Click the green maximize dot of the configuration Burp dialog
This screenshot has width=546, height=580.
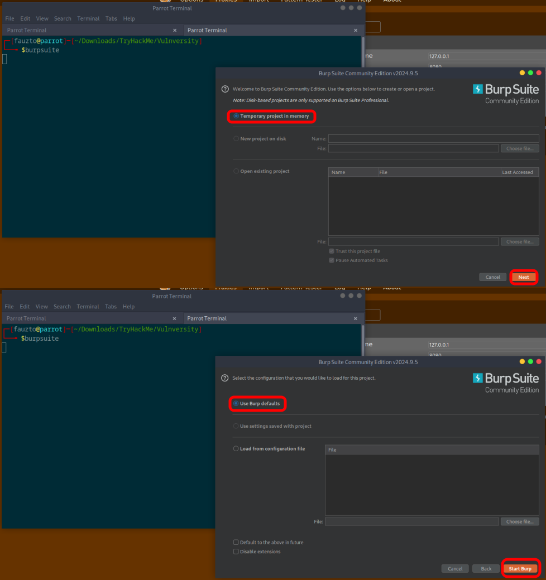tap(530, 361)
